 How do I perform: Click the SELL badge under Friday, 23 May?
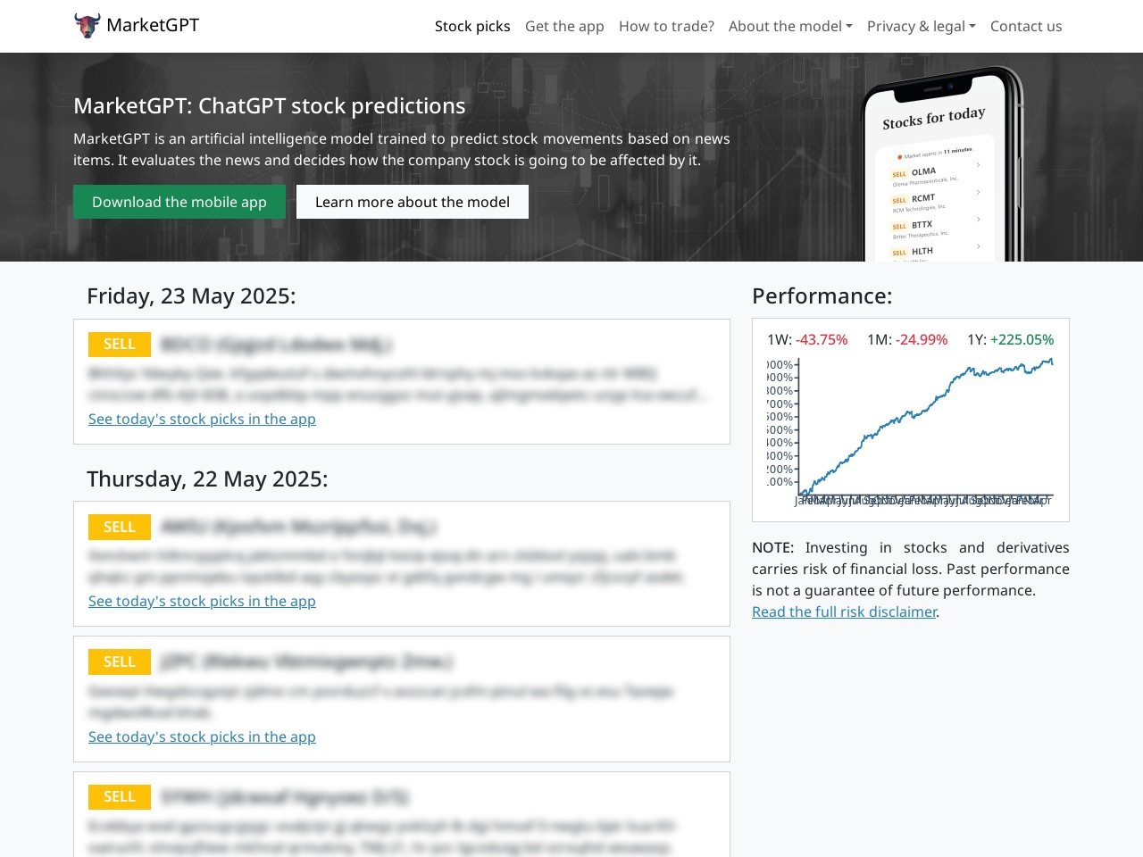pyautogui.click(x=120, y=344)
